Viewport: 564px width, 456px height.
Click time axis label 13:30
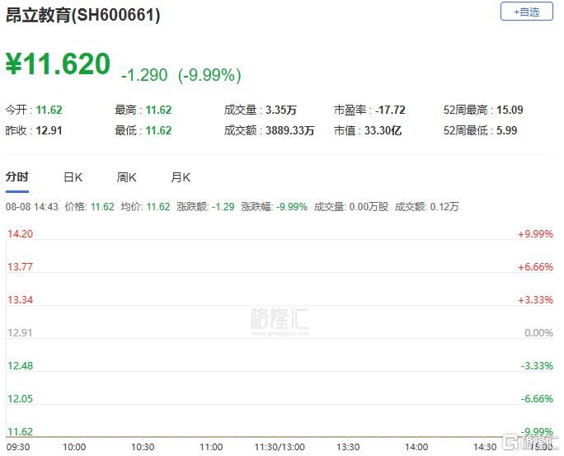pos(348,447)
